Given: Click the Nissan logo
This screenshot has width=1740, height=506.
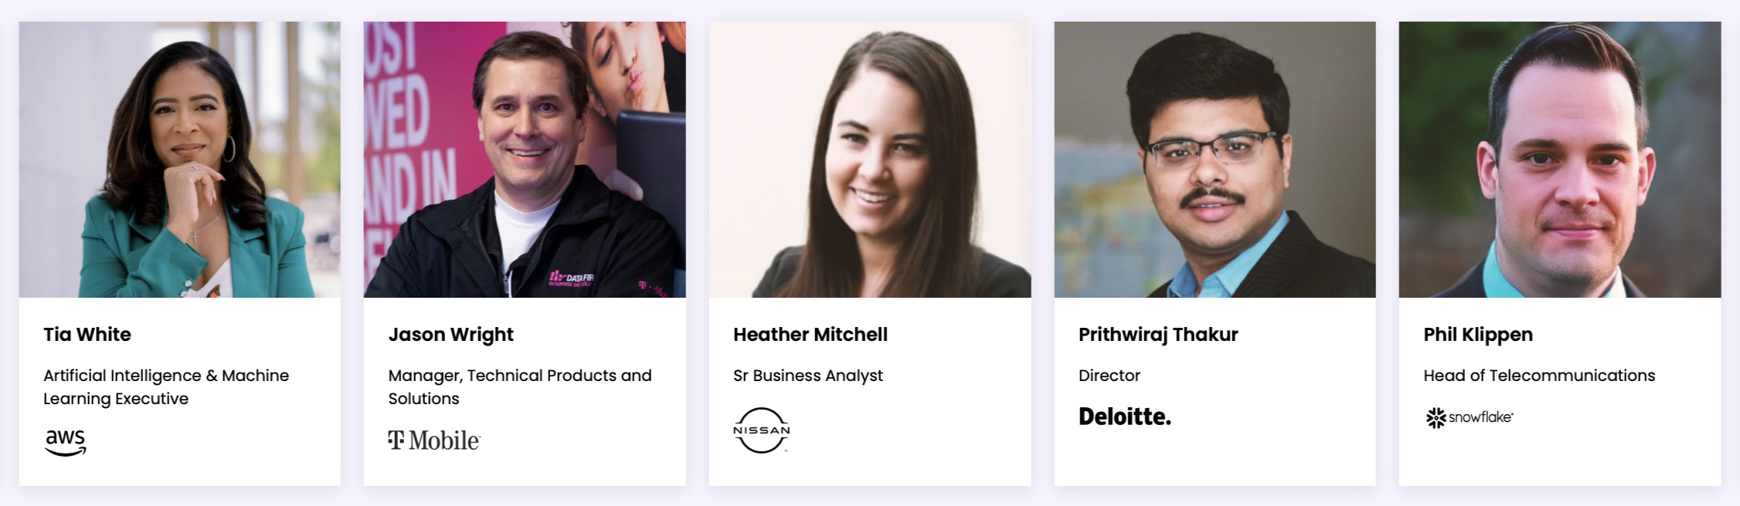Looking at the screenshot, I should [761, 430].
